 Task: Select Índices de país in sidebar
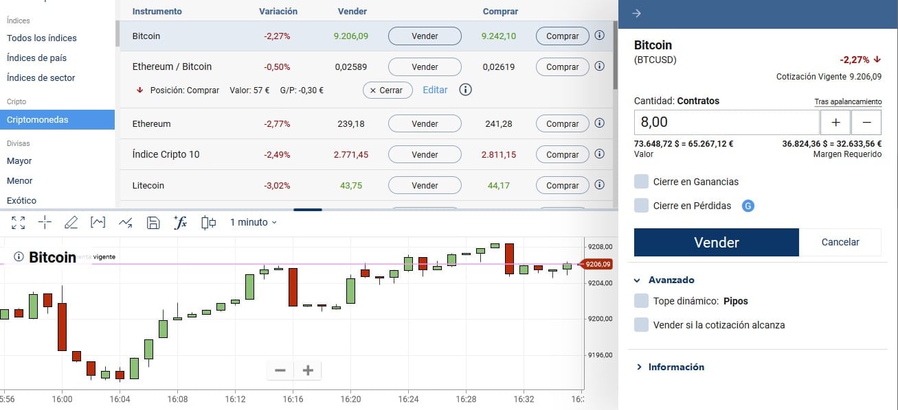(x=36, y=58)
